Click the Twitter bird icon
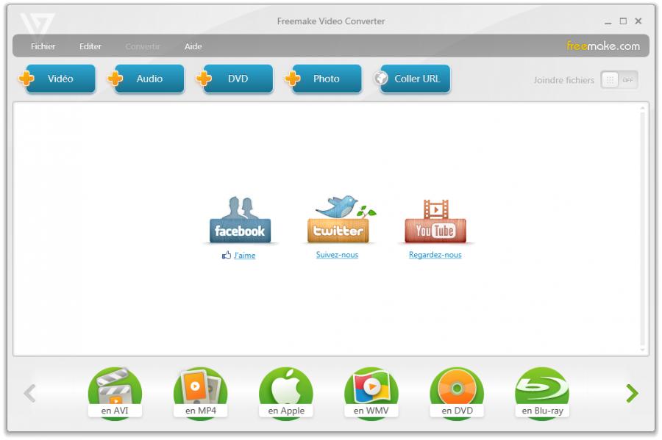 click(x=338, y=220)
